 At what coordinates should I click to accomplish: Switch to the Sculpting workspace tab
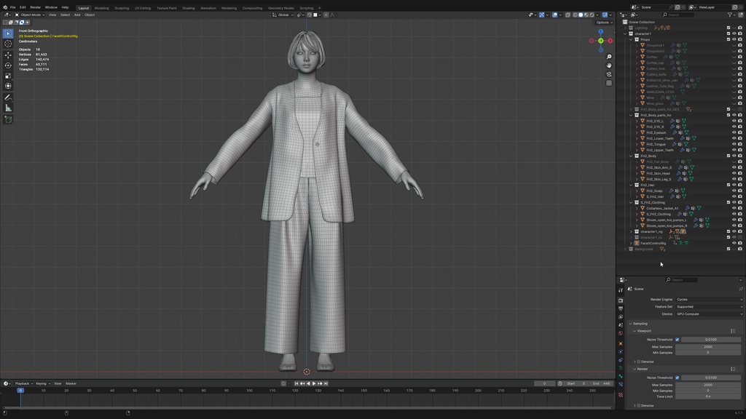pyautogui.click(x=122, y=8)
